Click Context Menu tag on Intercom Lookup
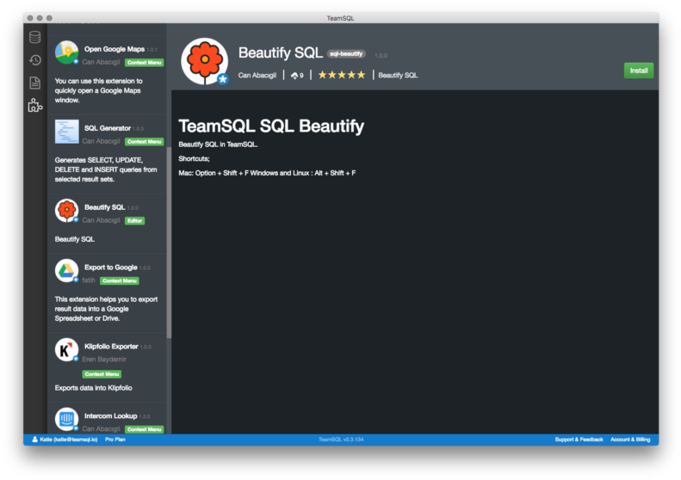Image resolution: width=681 pixels, height=480 pixels. (145, 429)
